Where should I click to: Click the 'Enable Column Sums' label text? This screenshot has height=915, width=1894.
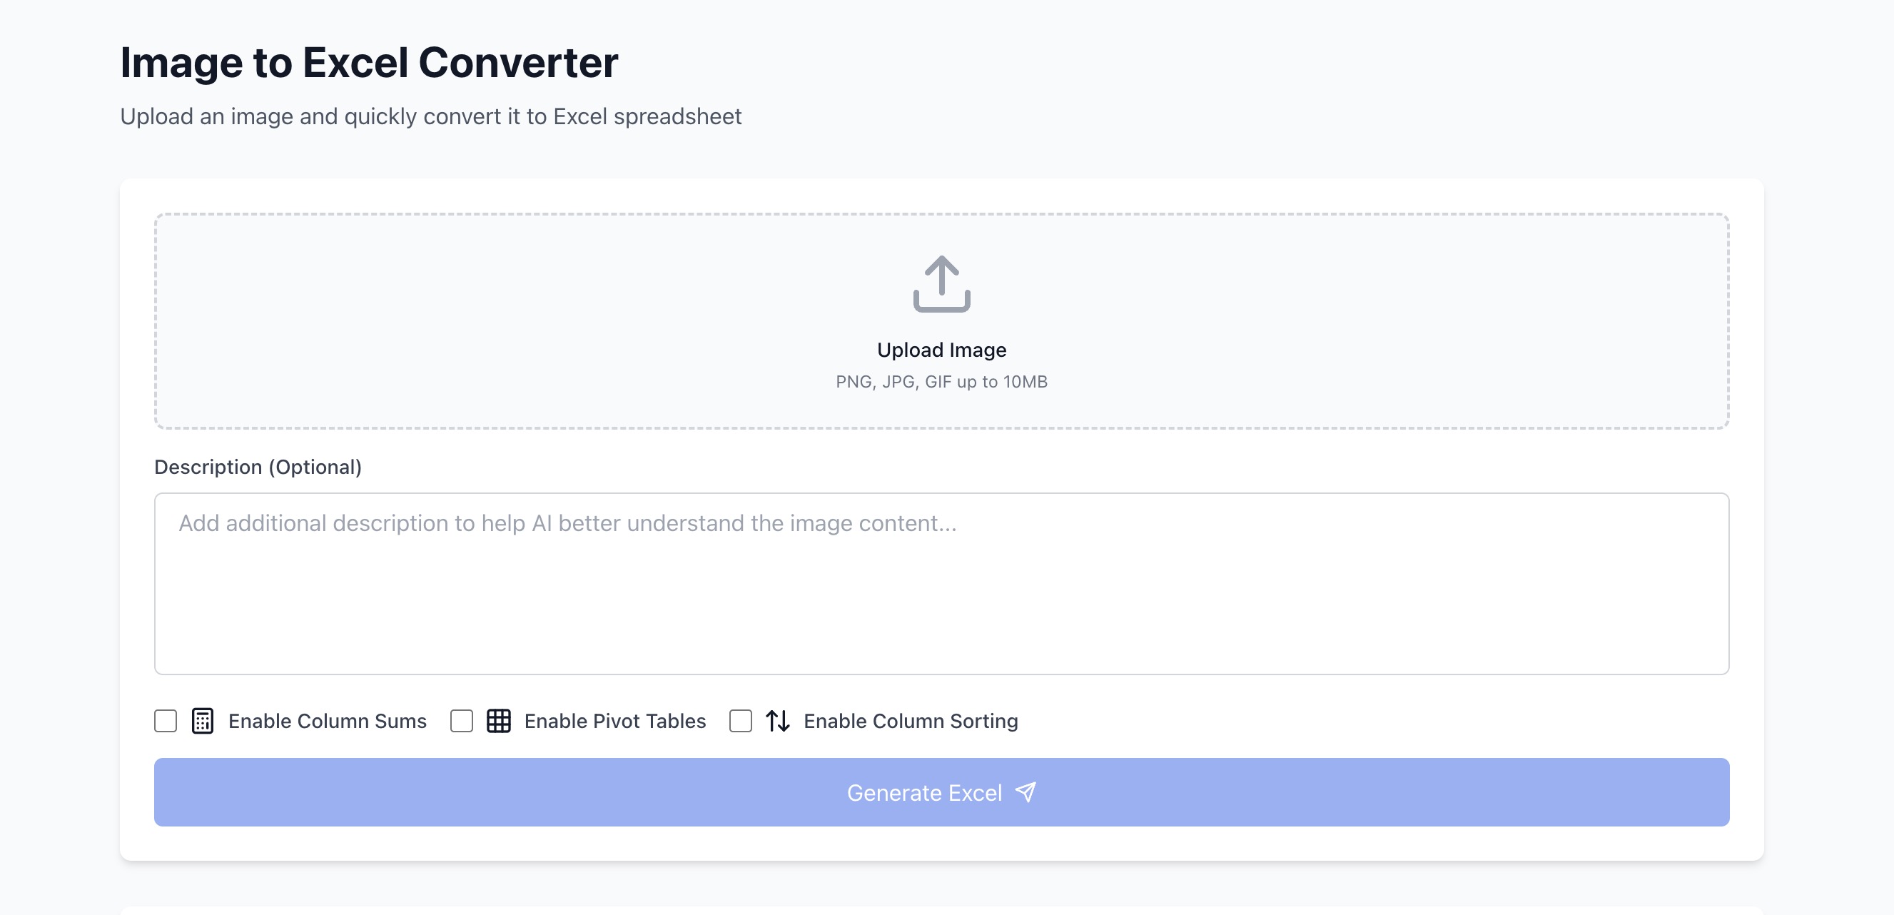[327, 721]
